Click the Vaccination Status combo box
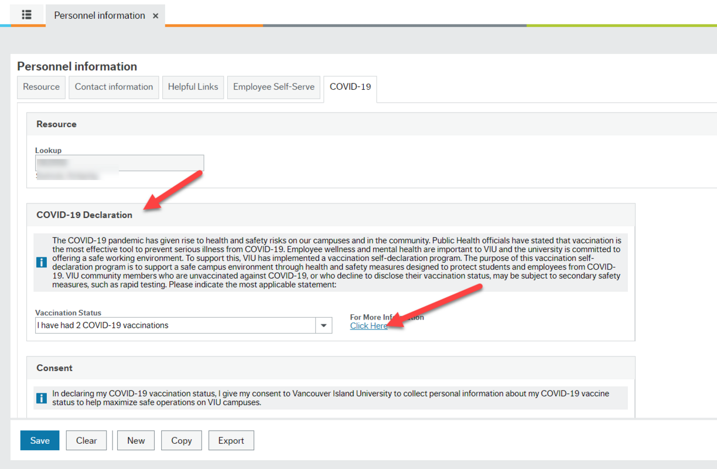The height and width of the screenshot is (469, 717). click(176, 325)
